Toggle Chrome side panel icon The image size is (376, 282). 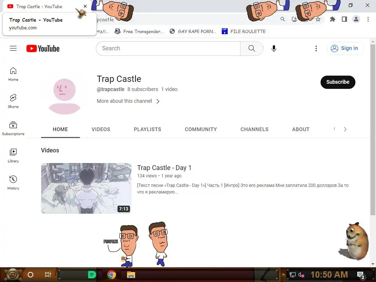(x=344, y=19)
